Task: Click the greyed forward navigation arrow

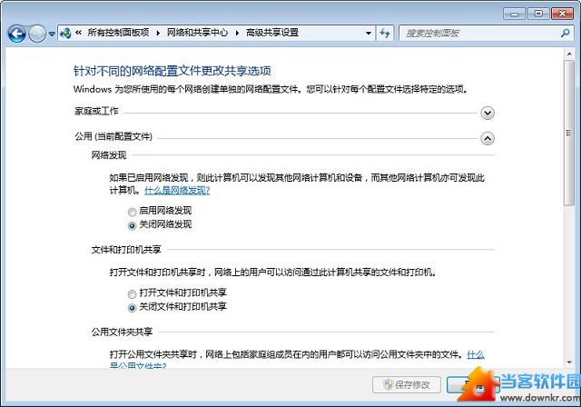Action: [37, 34]
